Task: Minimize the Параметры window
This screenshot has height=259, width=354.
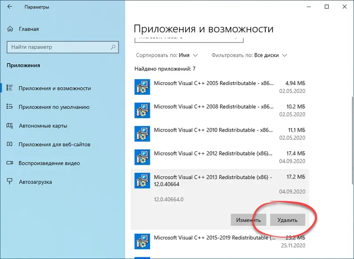Action: pyautogui.click(x=309, y=7)
